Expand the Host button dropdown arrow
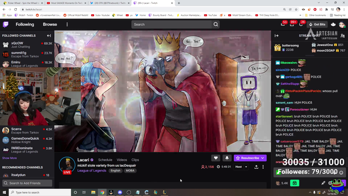348x196 pixels. pyautogui.click(x=246, y=167)
